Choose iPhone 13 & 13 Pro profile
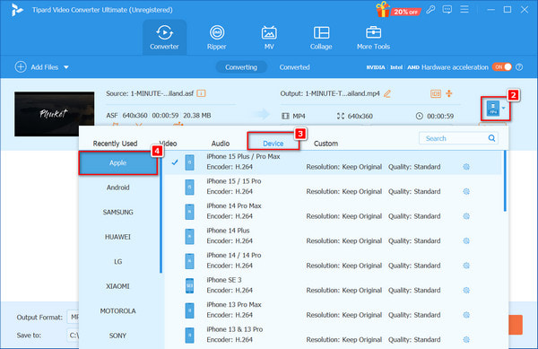 pos(333,335)
